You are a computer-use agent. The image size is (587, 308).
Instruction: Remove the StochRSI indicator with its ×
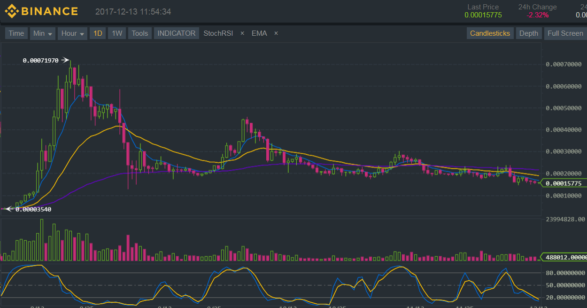[x=242, y=33]
